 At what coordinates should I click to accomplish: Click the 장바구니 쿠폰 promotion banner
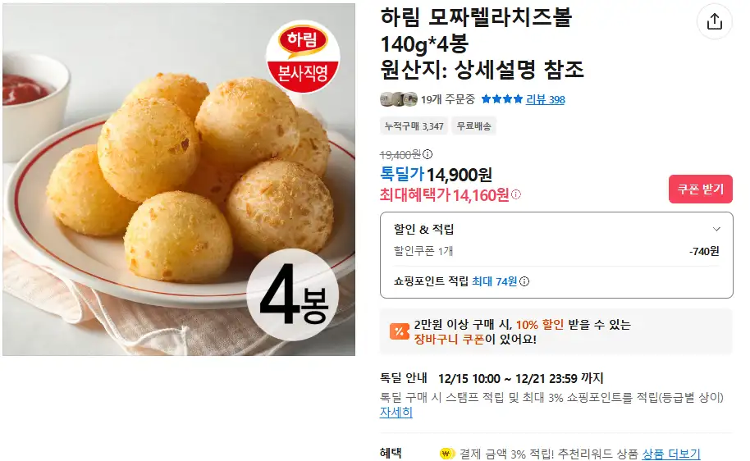pos(556,332)
